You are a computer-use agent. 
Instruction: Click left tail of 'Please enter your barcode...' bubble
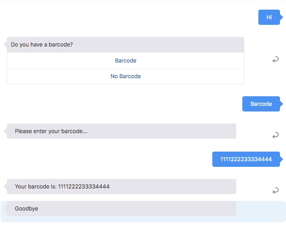(x=5, y=131)
